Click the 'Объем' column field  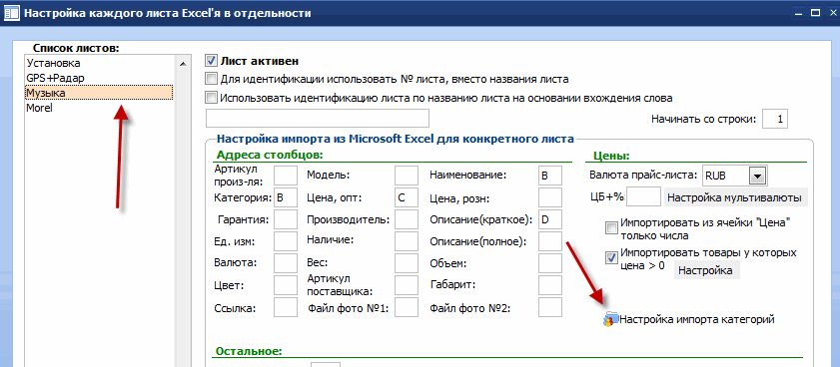(x=550, y=263)
